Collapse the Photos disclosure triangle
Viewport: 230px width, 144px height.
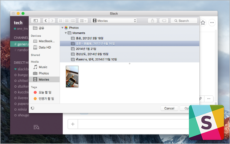tap(62, 28)
